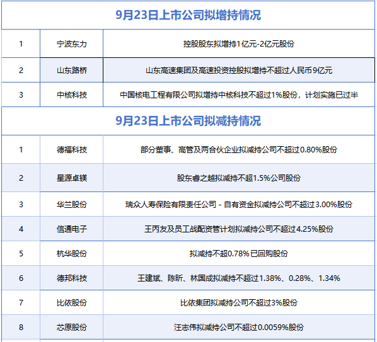This screenshot has height=342, width=377.
Task: Select the cell 中核科技
Action: coord(71,94)
